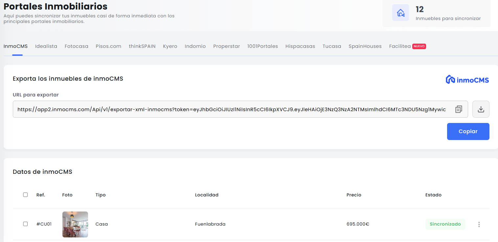The width and height of the screenshot is (498, 242).
Task: Open the three-dot menu for #CU01
Action: tap(479, 224)
